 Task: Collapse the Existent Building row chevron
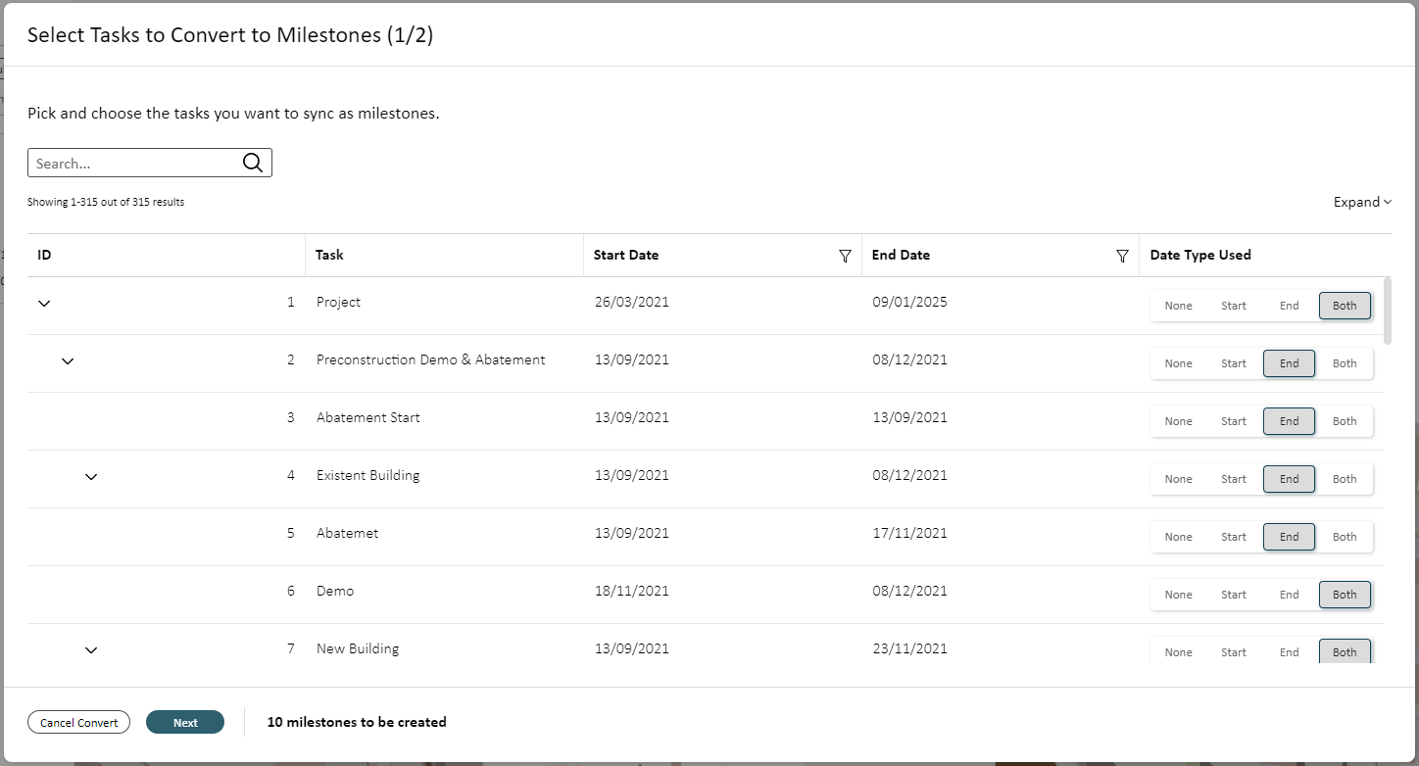click(91, 477)
